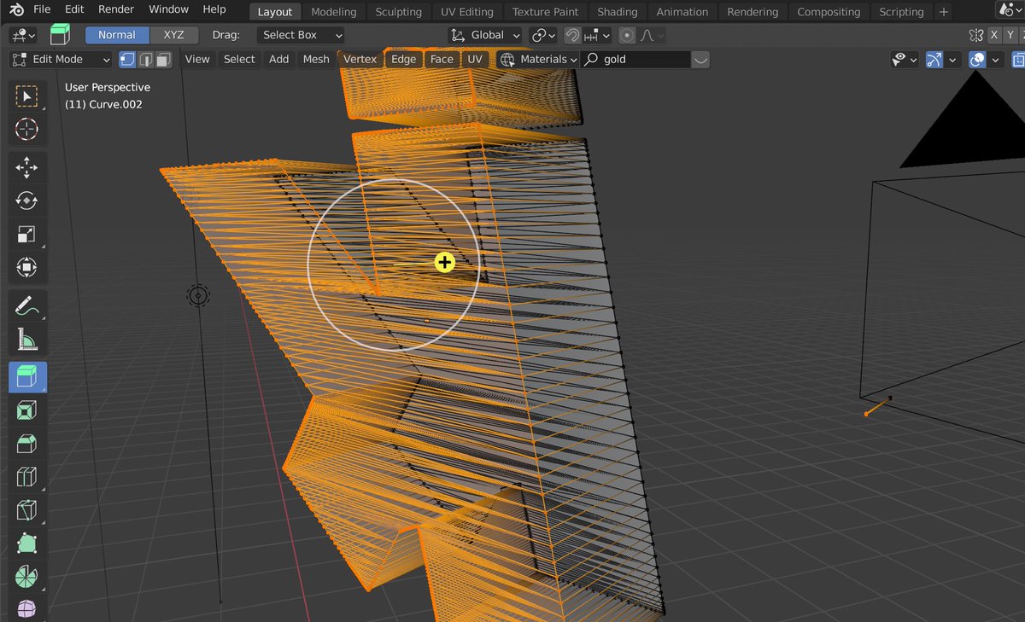Select the Inset Faces tool
This screenshot has height=622, width=1025.
click(27, 410)
